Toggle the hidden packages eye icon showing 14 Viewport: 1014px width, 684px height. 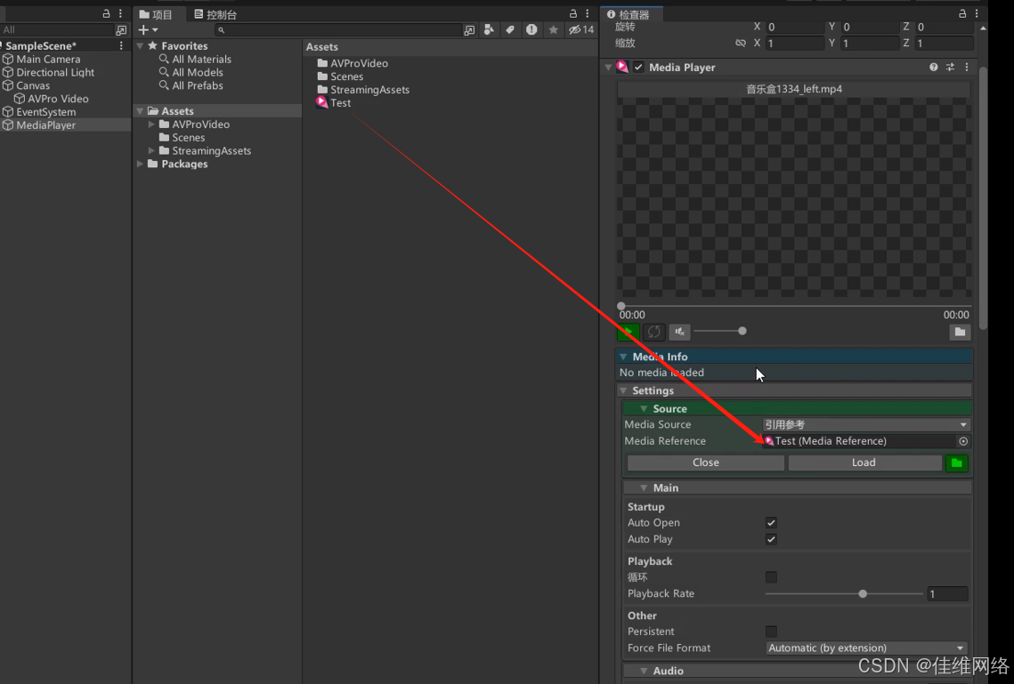(580, 29)
